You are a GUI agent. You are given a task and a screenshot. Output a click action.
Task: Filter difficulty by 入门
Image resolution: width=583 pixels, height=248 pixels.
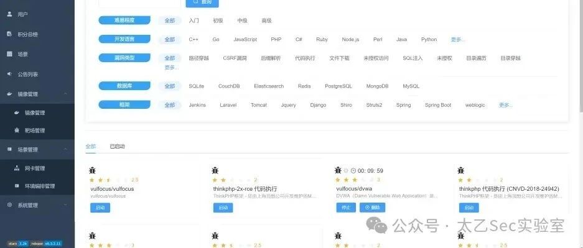(194, 21)
